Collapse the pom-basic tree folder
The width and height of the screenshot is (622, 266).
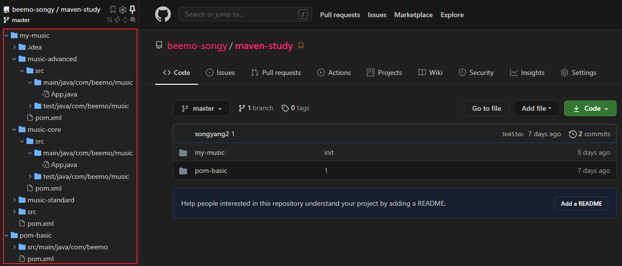click(x=6, y=235)
